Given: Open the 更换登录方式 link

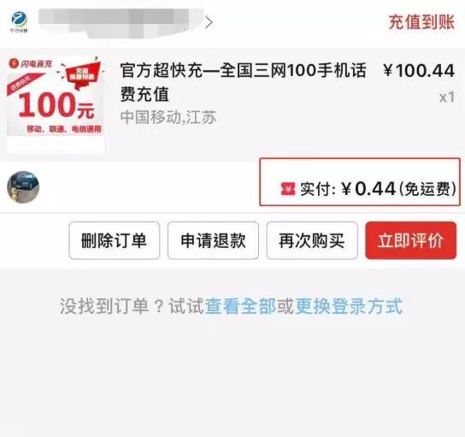Looking at the screenshot, I should tap(349, 306).
